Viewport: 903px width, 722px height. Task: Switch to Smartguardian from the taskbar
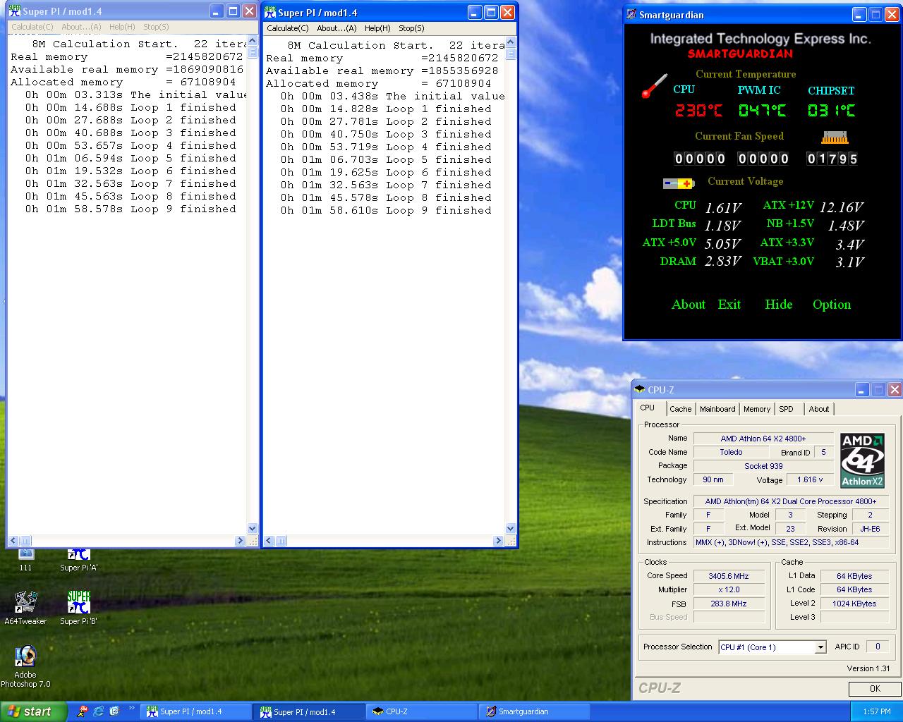534,711
